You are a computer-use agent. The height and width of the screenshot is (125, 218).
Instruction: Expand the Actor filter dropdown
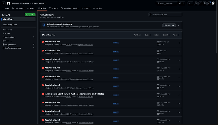click(176, 35)
